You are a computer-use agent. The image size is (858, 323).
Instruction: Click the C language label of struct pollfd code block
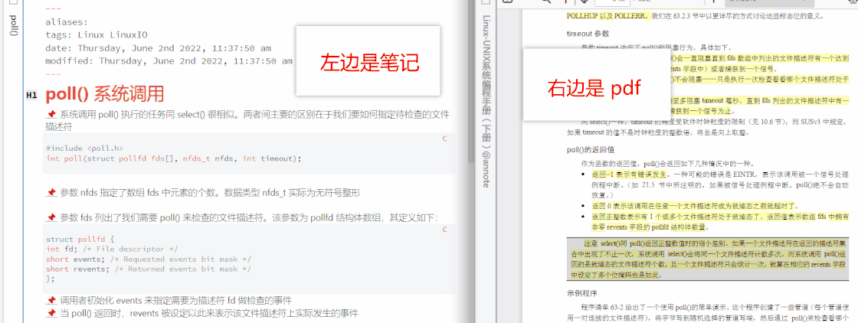click(444, 229)
